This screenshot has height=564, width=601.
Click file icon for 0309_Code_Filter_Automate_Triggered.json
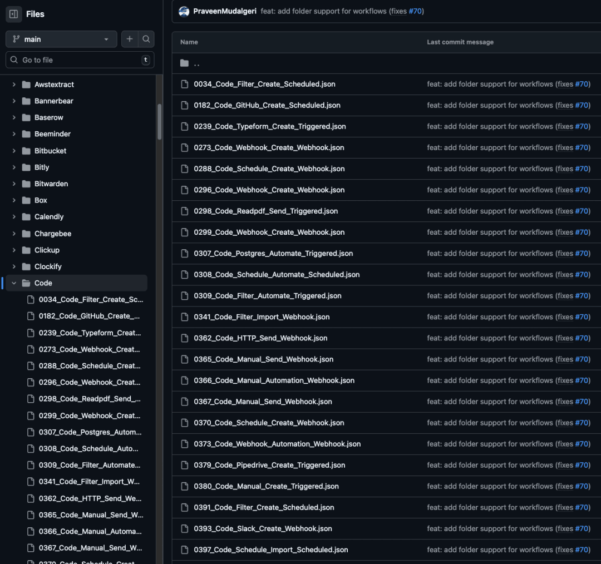click(184, 295)
